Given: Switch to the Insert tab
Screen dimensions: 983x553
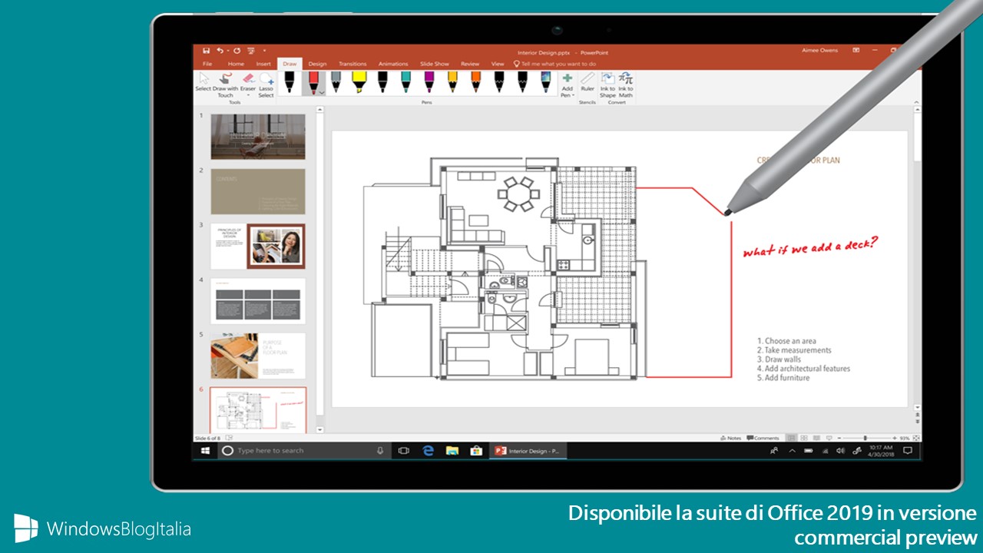Looking at the screenshot, I should [263, 64].
